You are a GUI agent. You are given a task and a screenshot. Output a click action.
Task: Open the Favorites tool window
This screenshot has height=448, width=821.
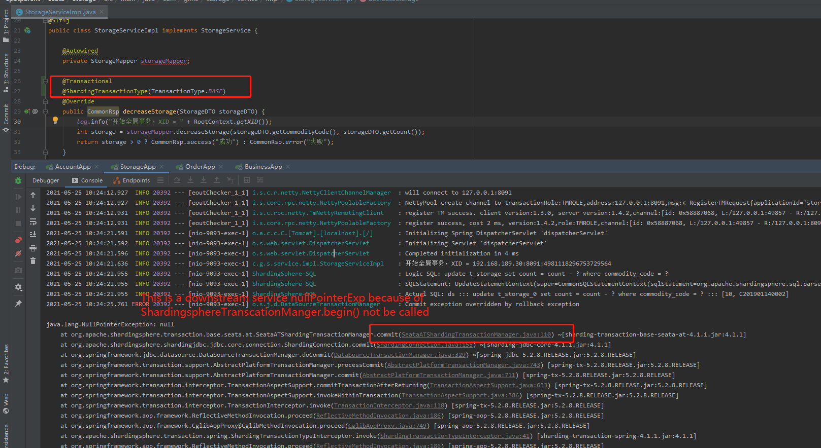tap(6, 363)
